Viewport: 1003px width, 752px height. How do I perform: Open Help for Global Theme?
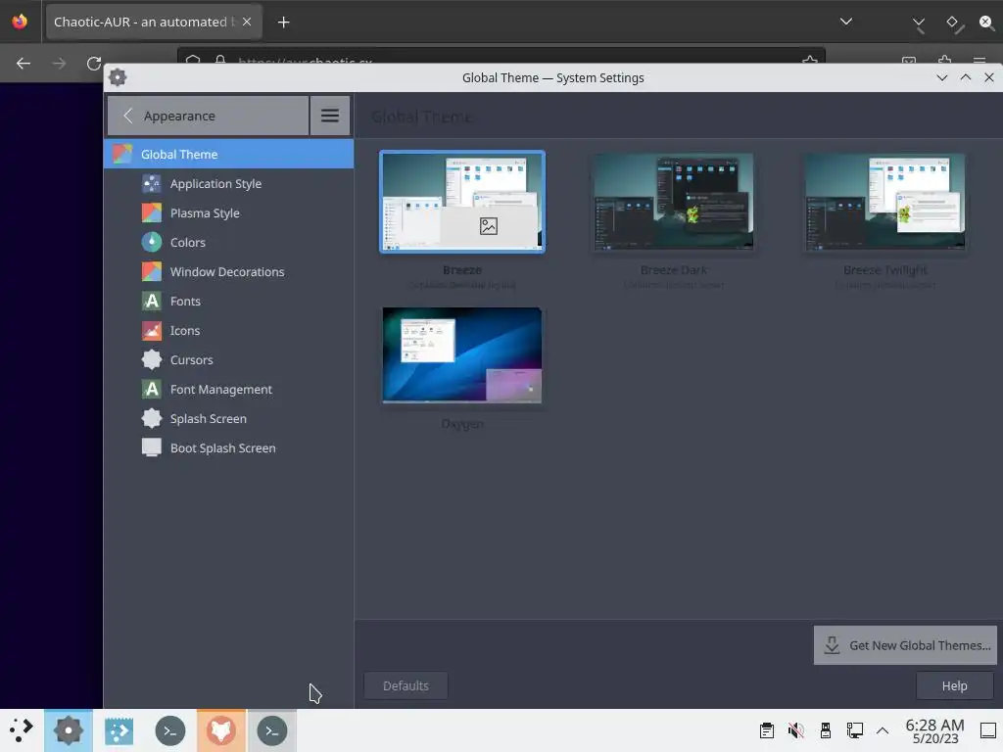coord(954,685)
